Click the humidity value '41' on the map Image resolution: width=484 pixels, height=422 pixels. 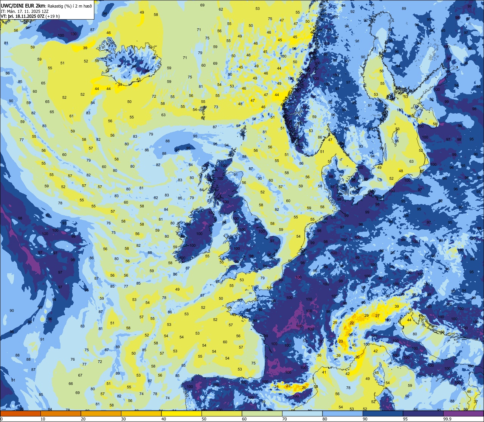(324, 372)
